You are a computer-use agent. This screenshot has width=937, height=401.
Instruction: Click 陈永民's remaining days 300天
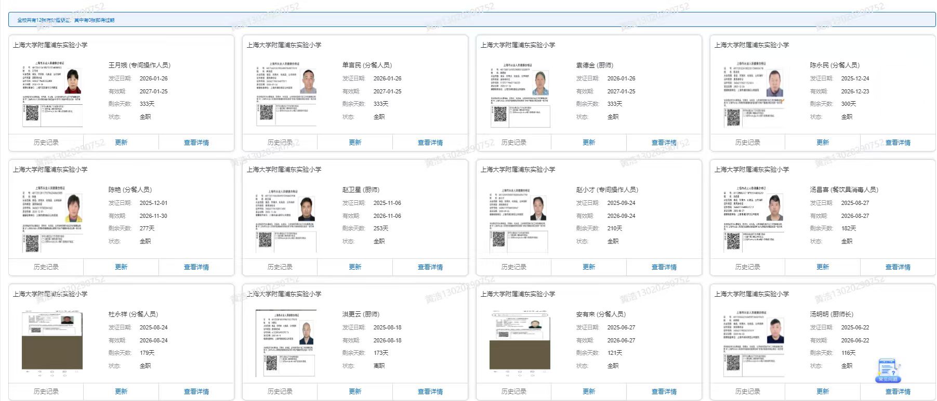tap(849, 104)
